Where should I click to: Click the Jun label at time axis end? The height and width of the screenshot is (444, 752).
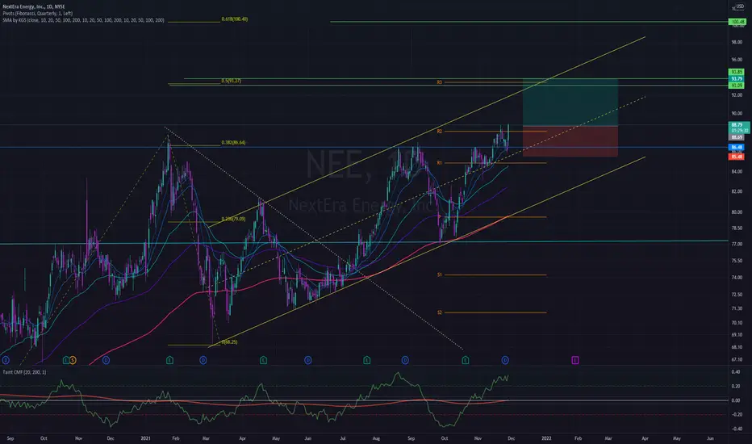(710, 438)
